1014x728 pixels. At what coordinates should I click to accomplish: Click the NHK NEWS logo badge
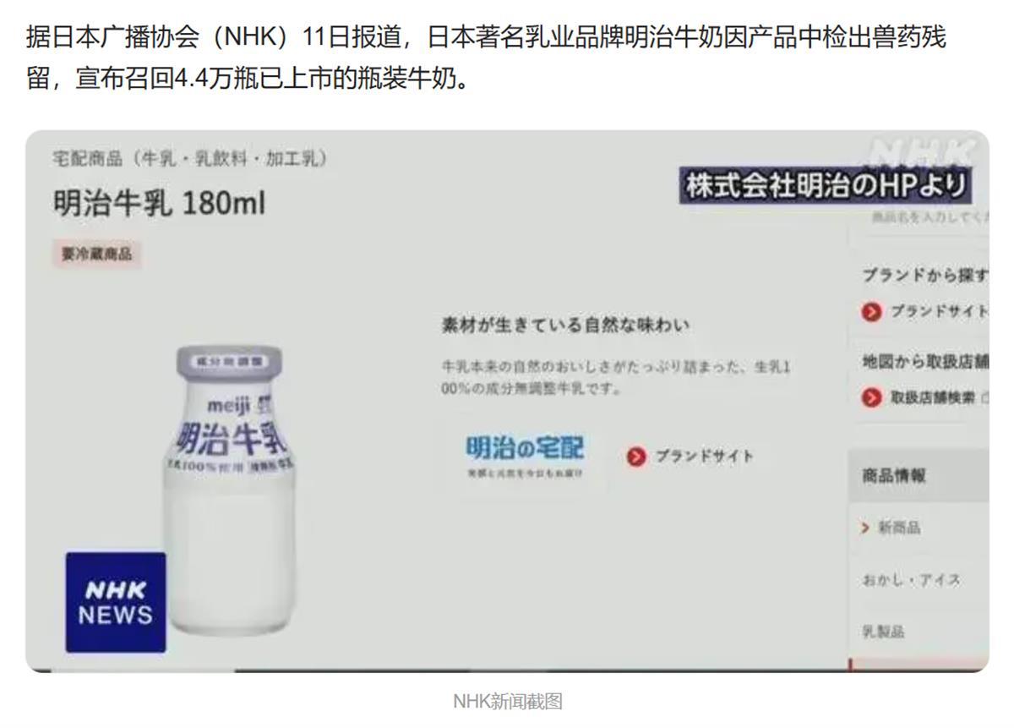coord(116,602)
